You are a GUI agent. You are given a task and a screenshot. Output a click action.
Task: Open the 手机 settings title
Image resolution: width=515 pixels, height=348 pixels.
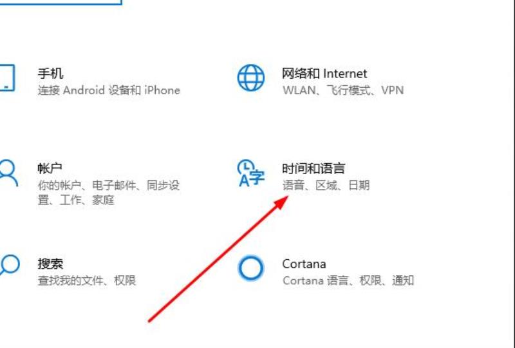tap(50, 73)
